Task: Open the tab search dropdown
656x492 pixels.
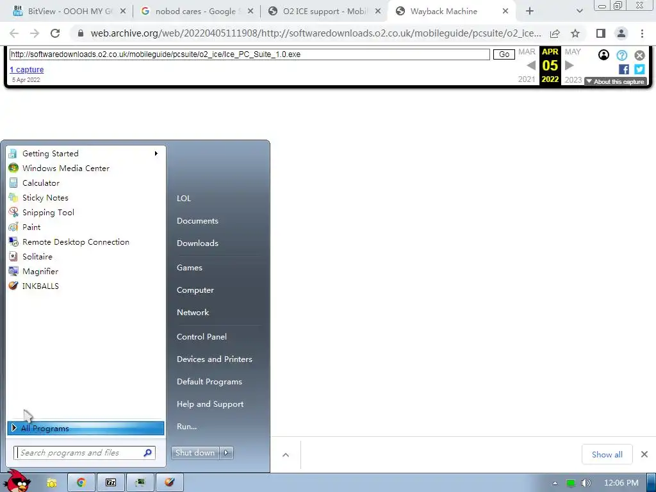Action: [579, 12]
